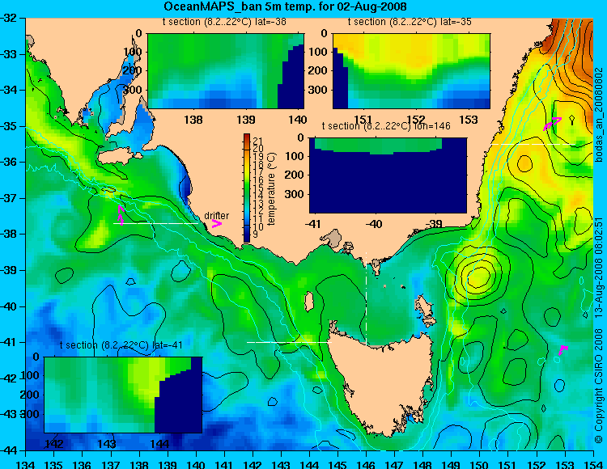This screenshot has width=607, height=469.
Task: Click the 't section (8.2..22°C) lat=-35' heading
Action: coord(410,22)
